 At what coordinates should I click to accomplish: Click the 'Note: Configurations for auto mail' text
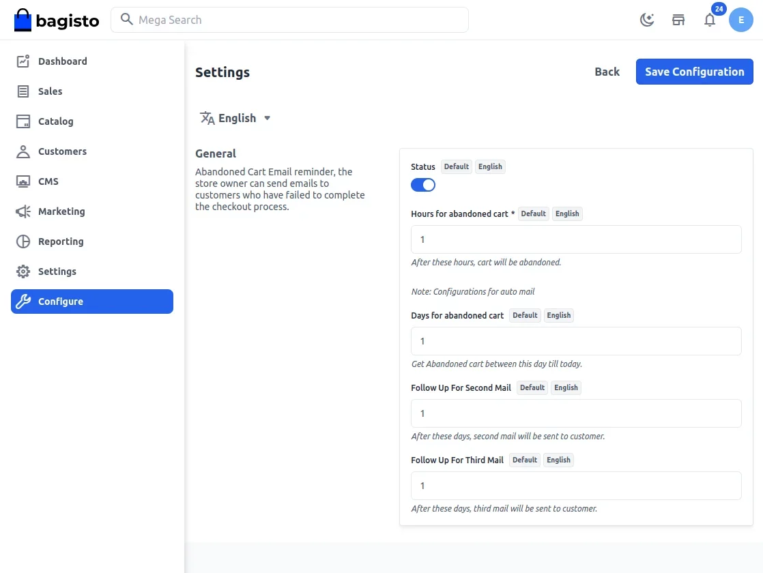point(472,292)
